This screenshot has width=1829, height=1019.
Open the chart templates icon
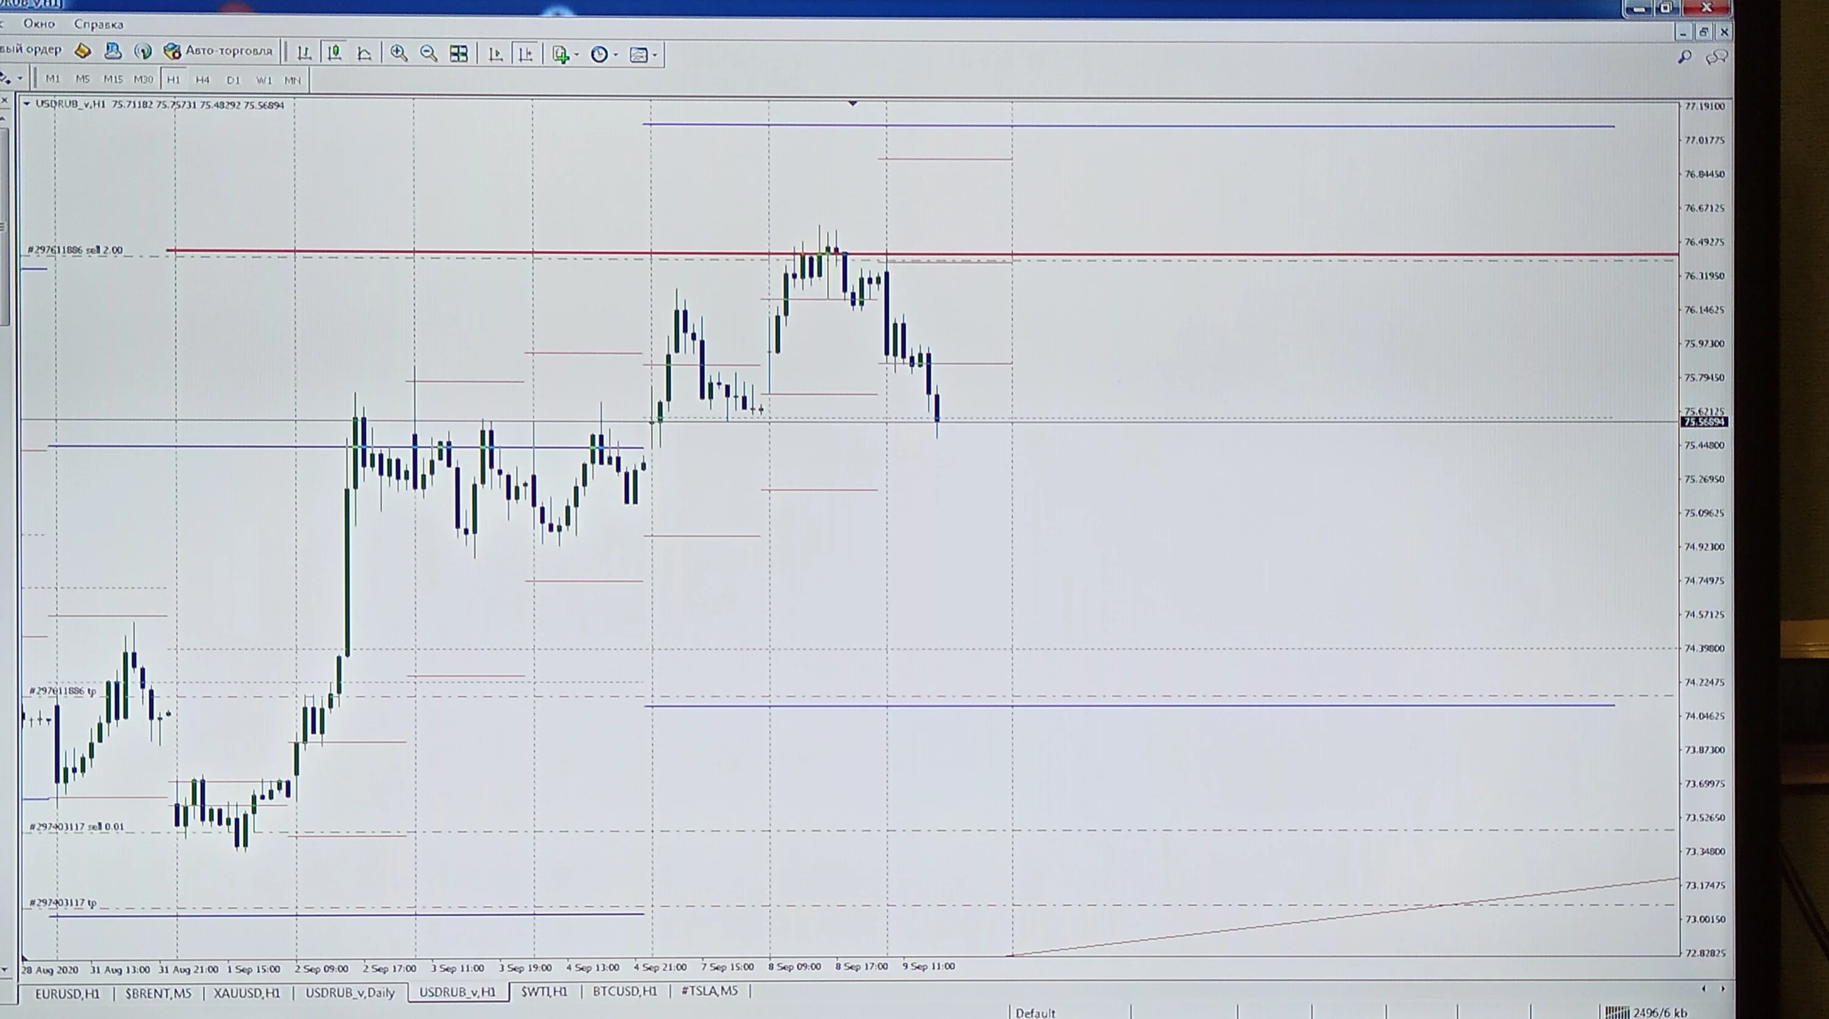point(638,55)
